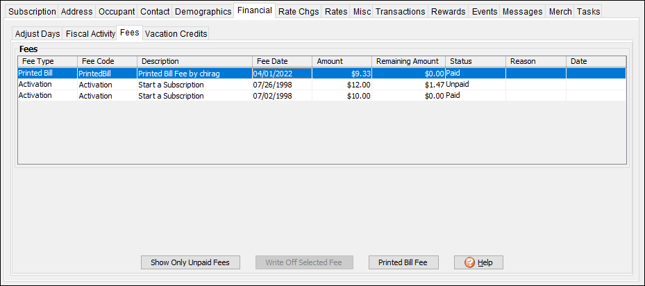Viewport: 645px width, 286px height.
Task: Switch to the Tasks tab
Action: tap(588, 12)
